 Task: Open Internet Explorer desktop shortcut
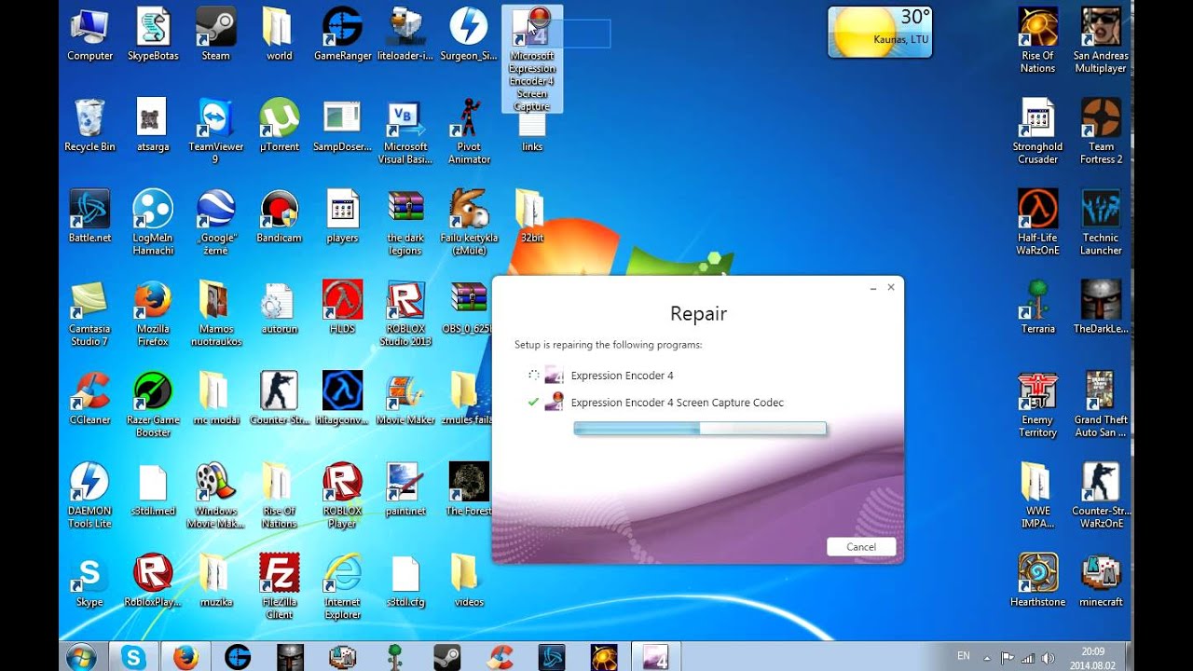(x=342, y=587)
